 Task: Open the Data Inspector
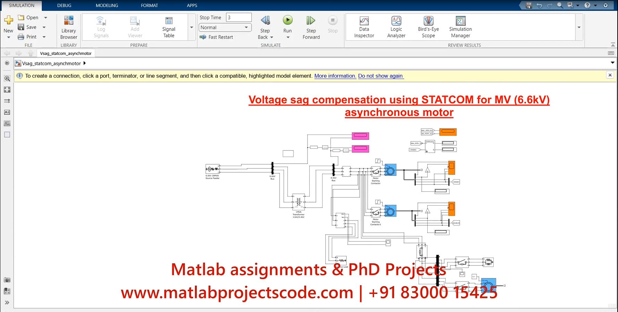[x=364, y=27]
